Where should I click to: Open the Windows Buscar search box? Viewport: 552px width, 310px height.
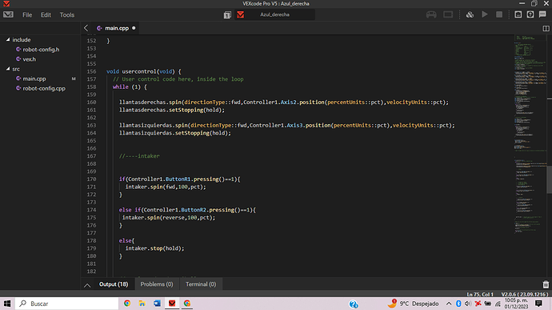(x=67, y=304)
